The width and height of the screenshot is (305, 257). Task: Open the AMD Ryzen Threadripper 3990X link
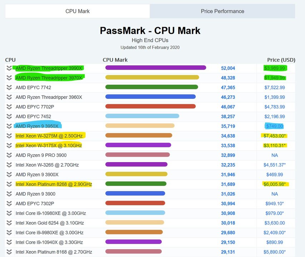(49, 68)
